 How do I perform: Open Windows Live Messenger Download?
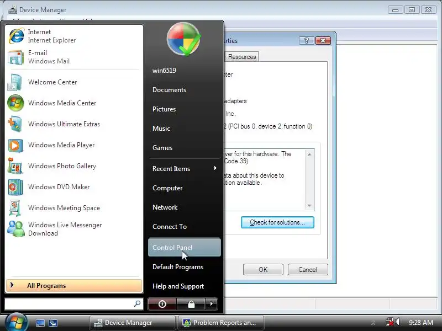[x=74, y=229]
